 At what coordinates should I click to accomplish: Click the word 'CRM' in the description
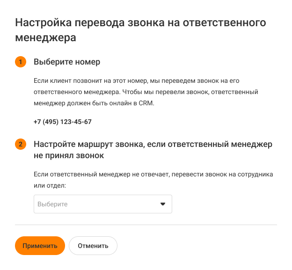click(146, 103)
